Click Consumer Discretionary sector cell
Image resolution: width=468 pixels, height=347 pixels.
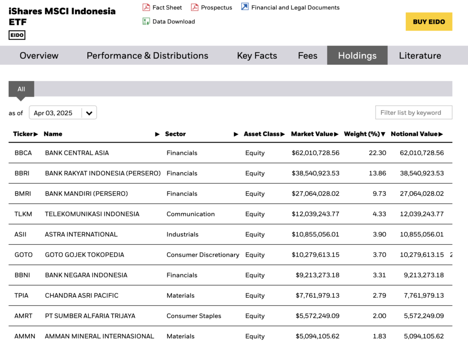pyautogui.click(x=202, y=255)
